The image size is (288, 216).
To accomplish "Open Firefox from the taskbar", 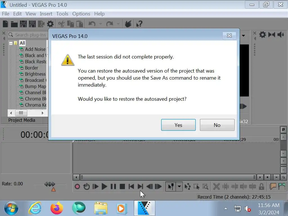I will (57, 208).
